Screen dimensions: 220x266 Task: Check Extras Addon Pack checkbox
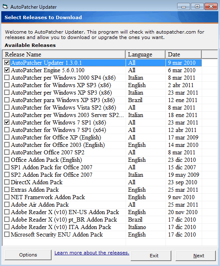click(7, 190)
